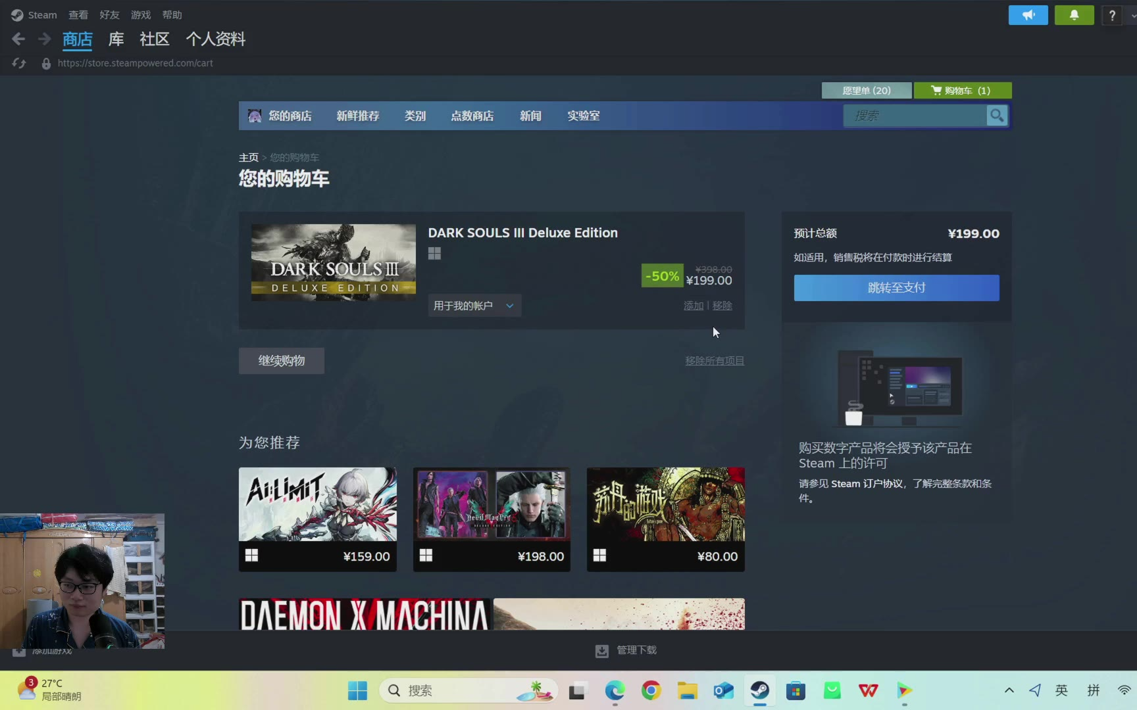This screenshot has height=710, width=1137.
Task: Click the store URL address text
Action: (135, 63)
